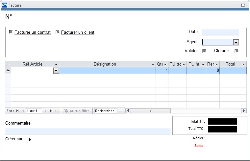Go to first record navigation icon
The height and width of the screenshot is (161, 250).
(17, 111)
